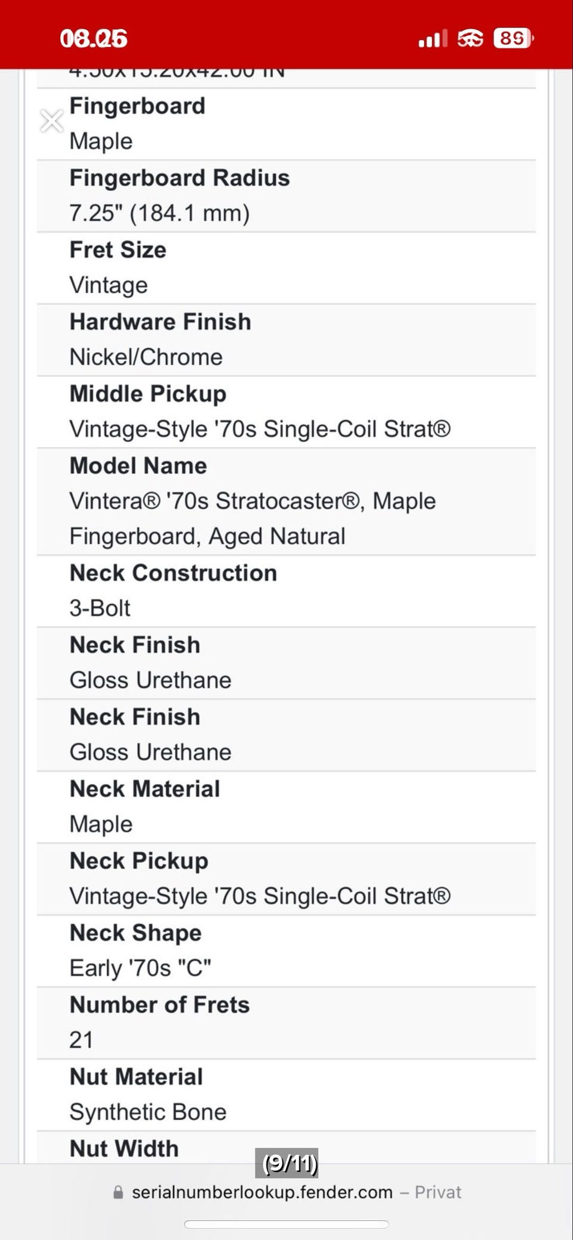Image resolution: width=573 pixels, height=1240 pixels.
Task: Tap the X close icon beside Fingerboard
Action: click(x=52, y=121)
